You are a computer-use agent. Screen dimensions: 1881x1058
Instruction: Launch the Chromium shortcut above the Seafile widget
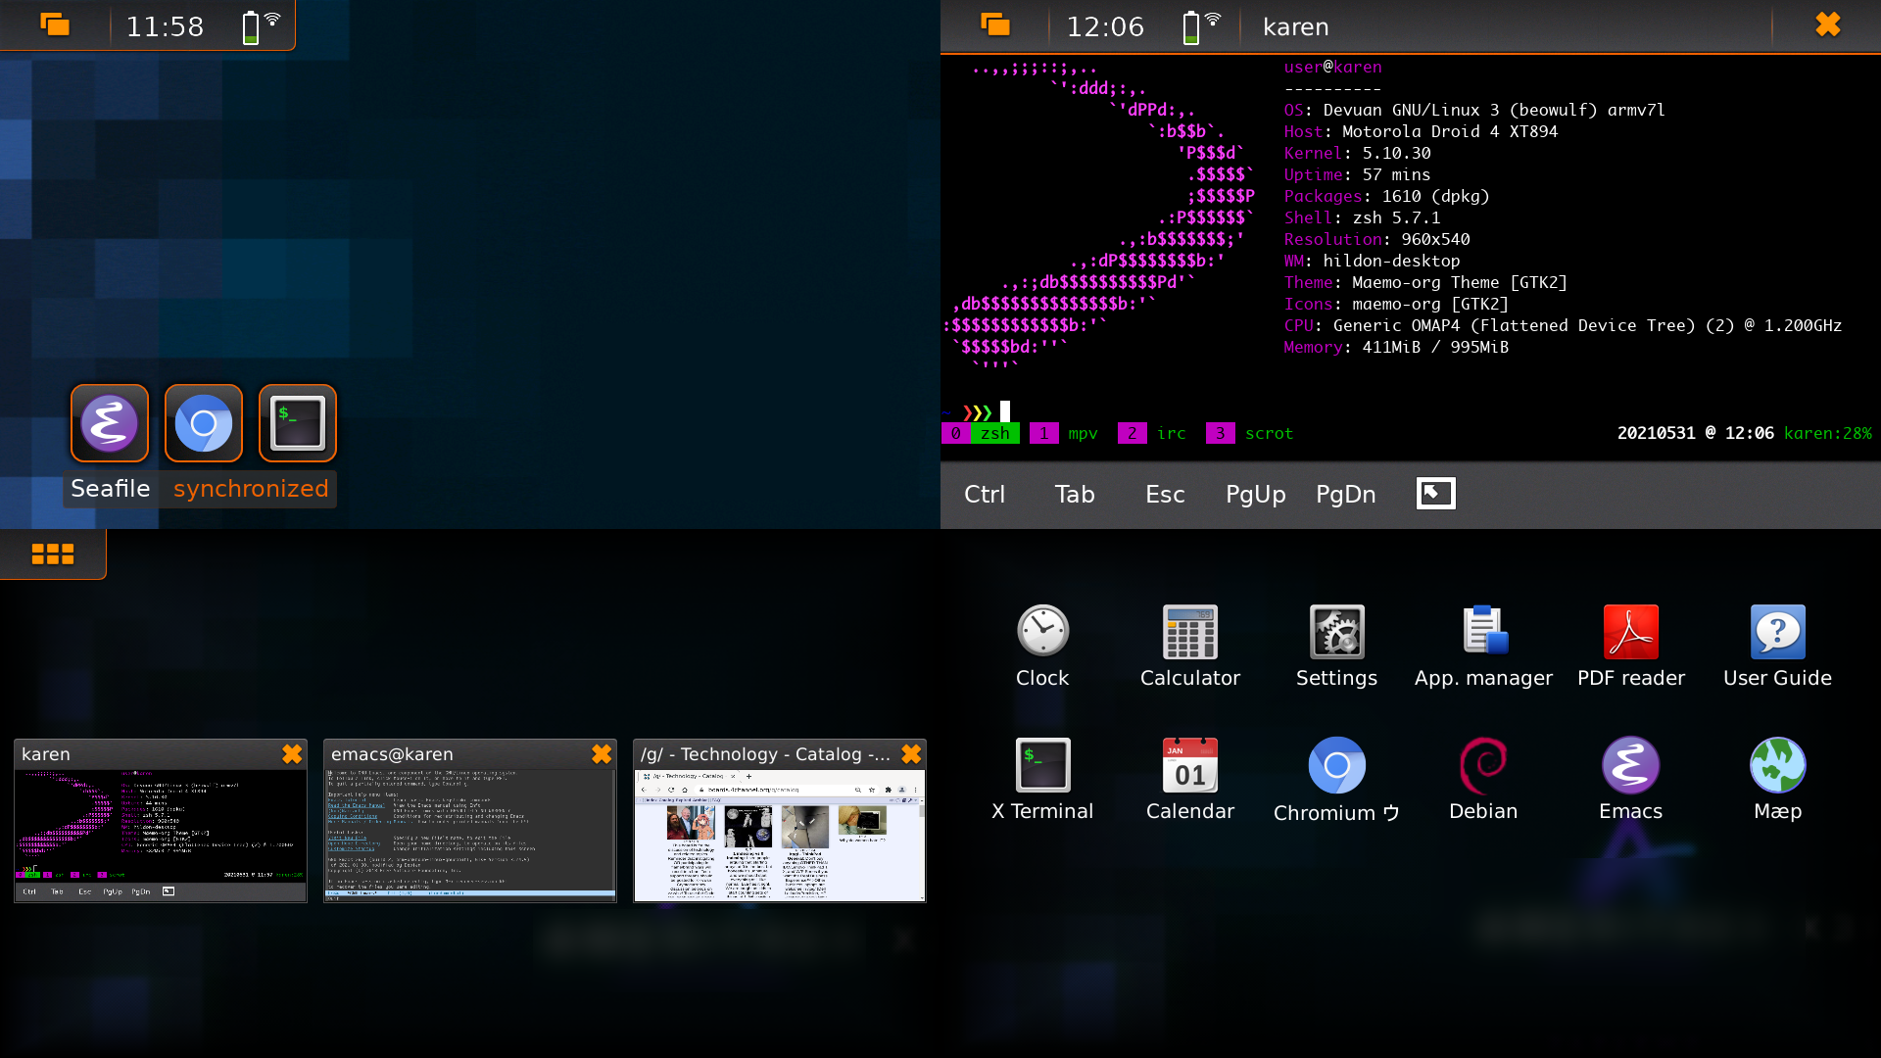pos(204,423)
